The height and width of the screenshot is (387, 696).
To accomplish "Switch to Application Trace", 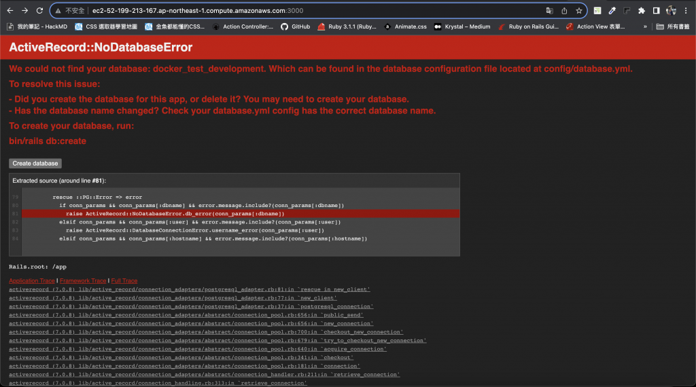I will (x=32, y=280).
